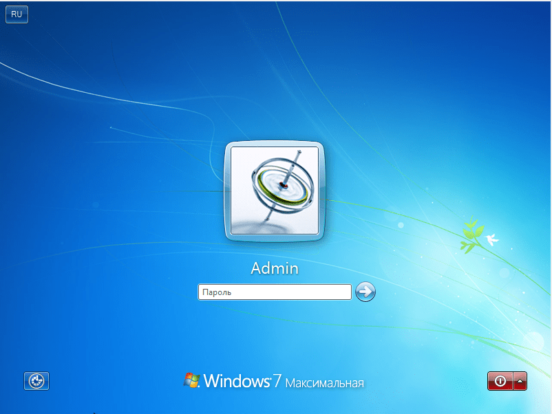
Task: Select the Admin account picture
Action: (275, 191)
